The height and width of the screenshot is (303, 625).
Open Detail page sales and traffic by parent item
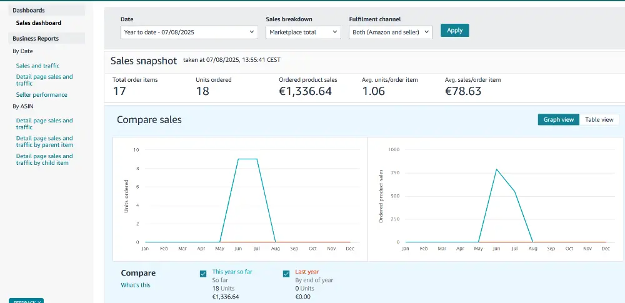coord(44,142)
